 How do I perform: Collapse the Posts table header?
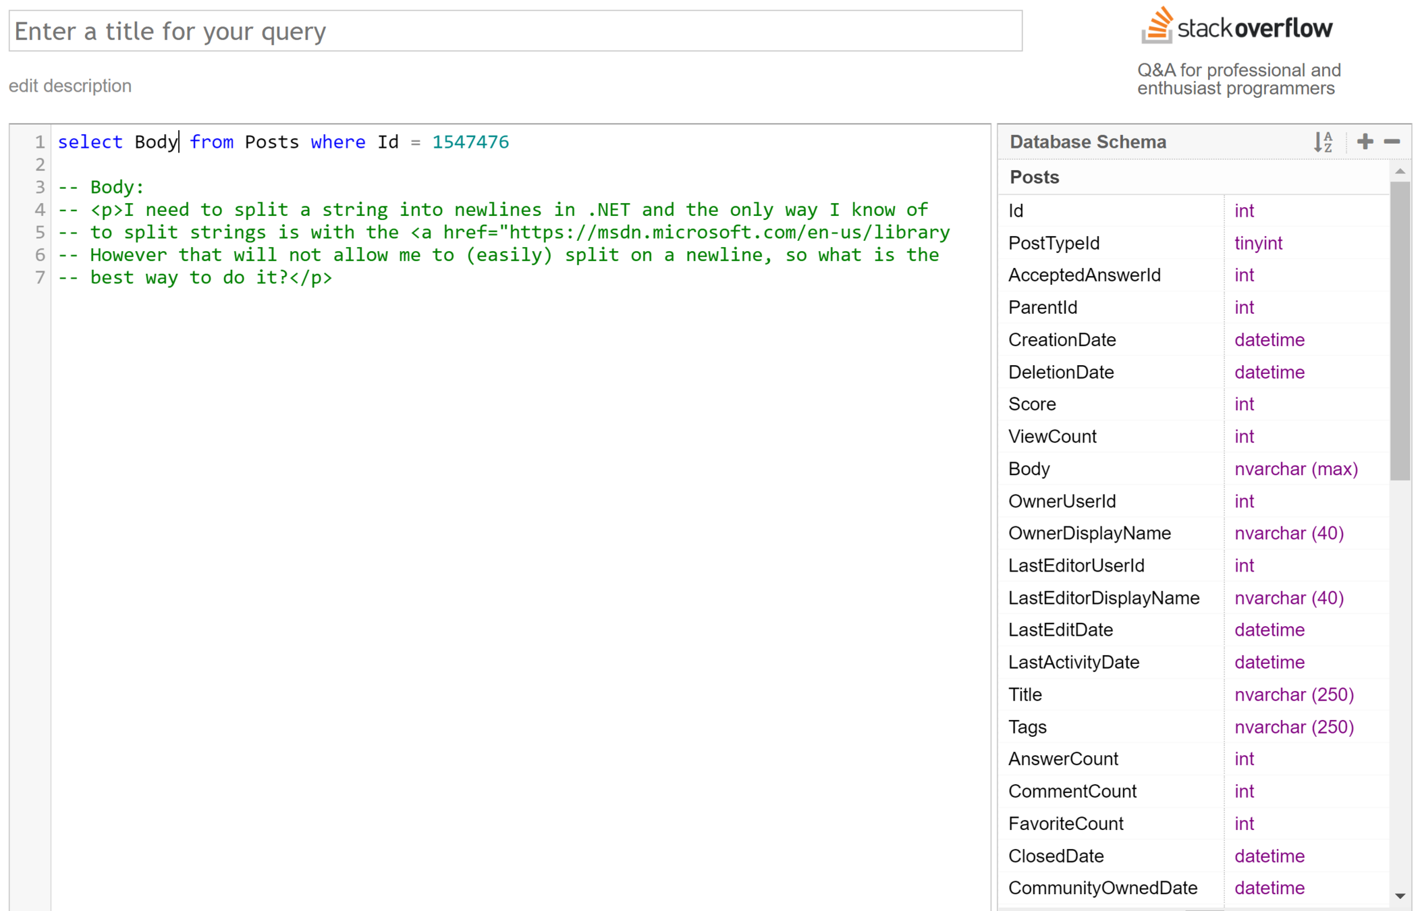(1034, 177)
